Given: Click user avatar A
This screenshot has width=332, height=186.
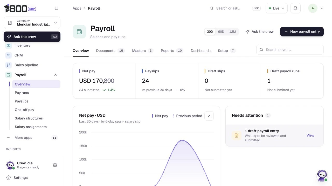Looking at the screenshot, I should point(313,8).
